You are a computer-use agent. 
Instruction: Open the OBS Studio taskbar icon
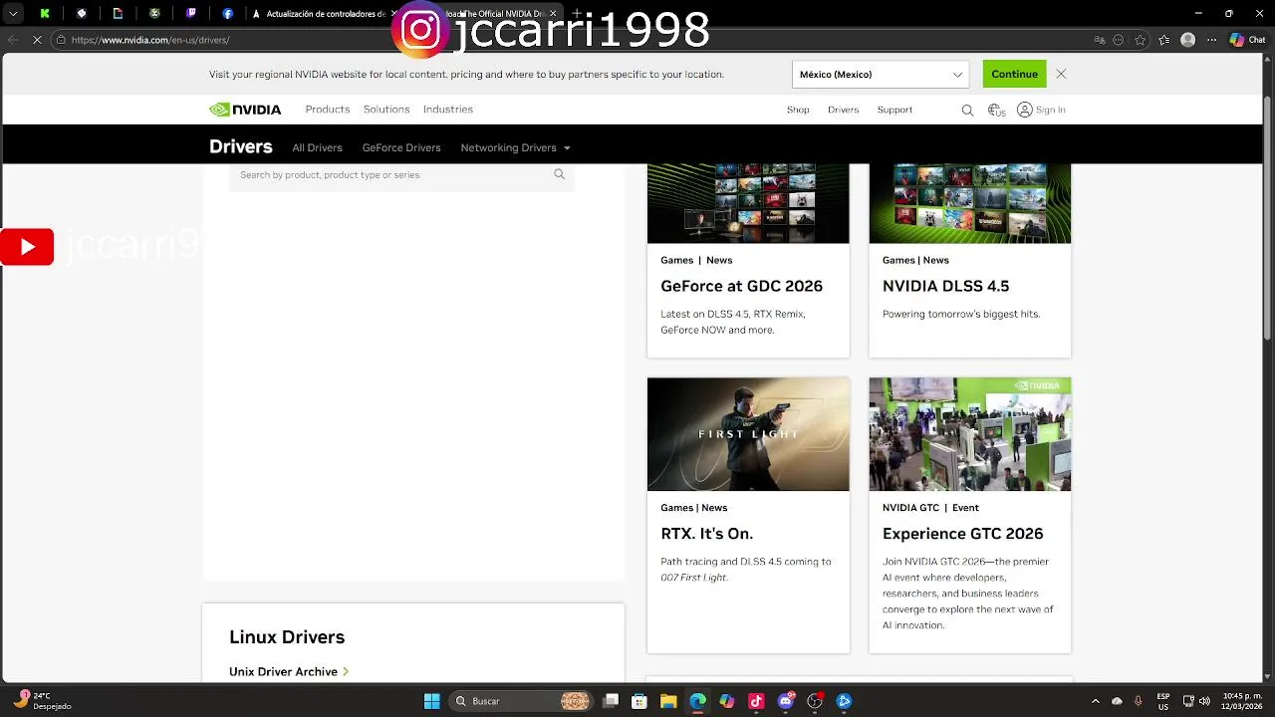pyautogui.click(x=815, y=701)
